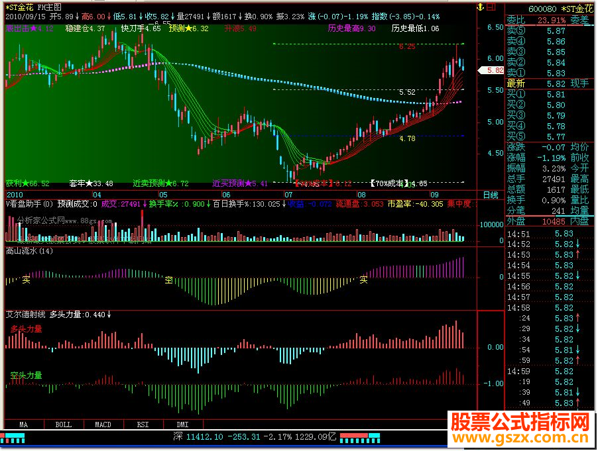The image size is (598, 451).
Task: Click the 艾尔德射线 indicator title
Action: (26, 315)
